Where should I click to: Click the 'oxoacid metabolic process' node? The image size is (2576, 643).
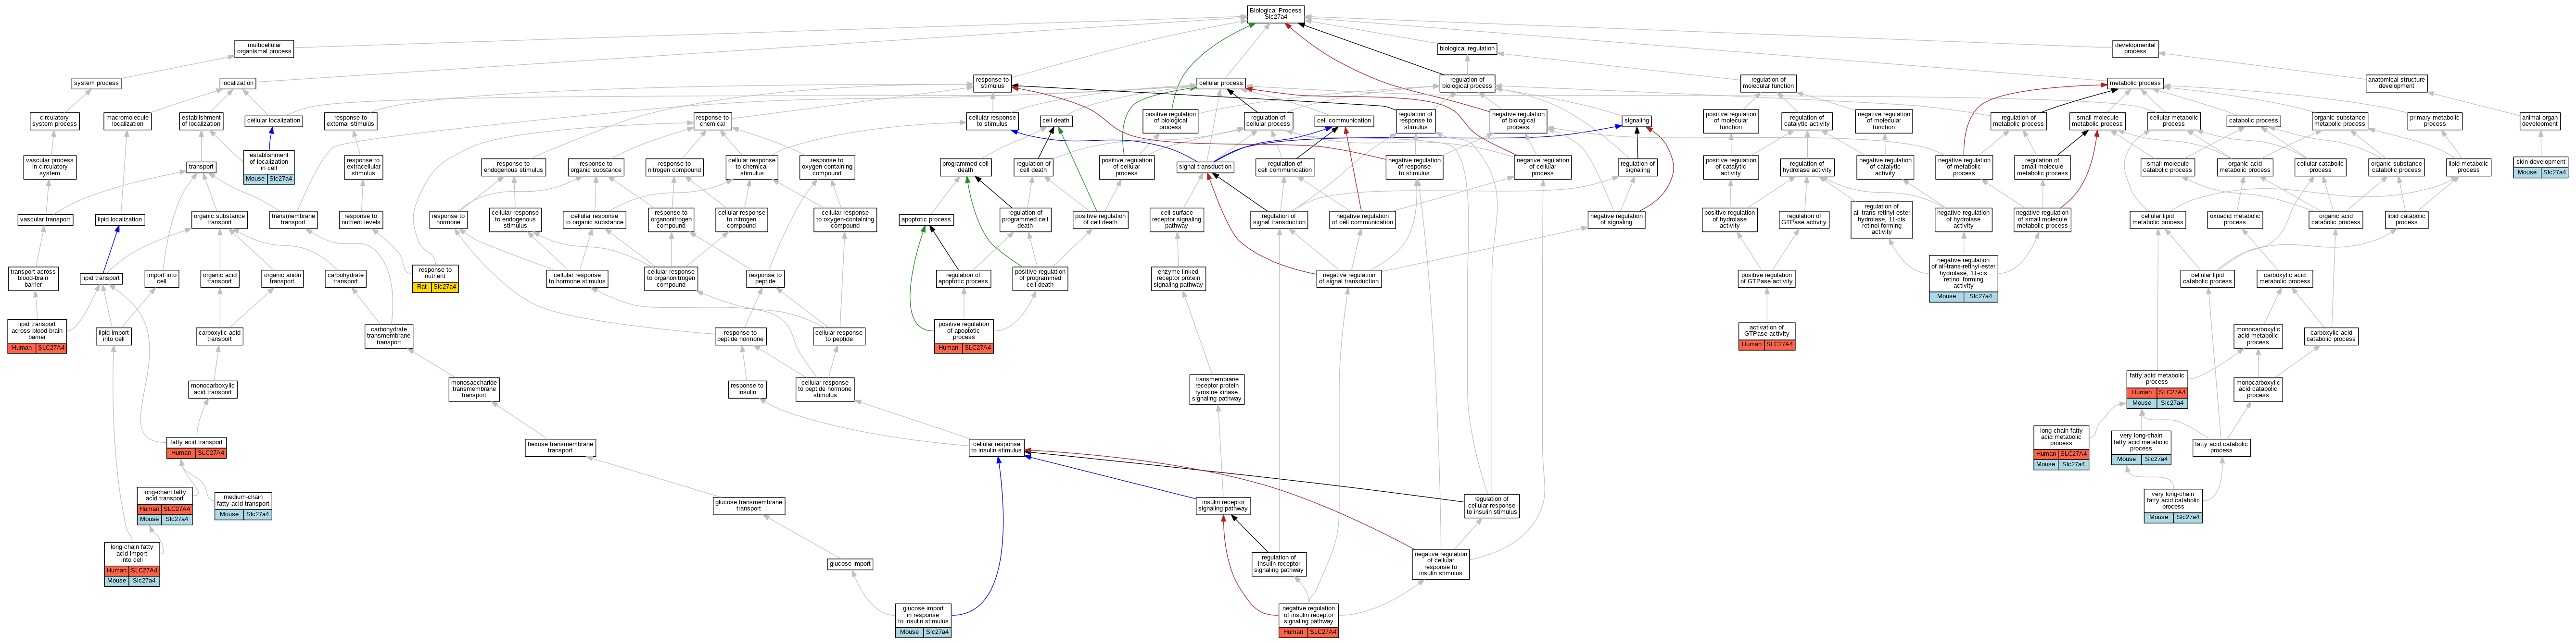(2235, 219)
